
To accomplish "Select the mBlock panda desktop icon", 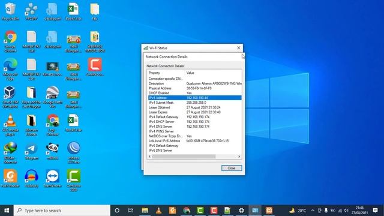I will click(52, 151).
